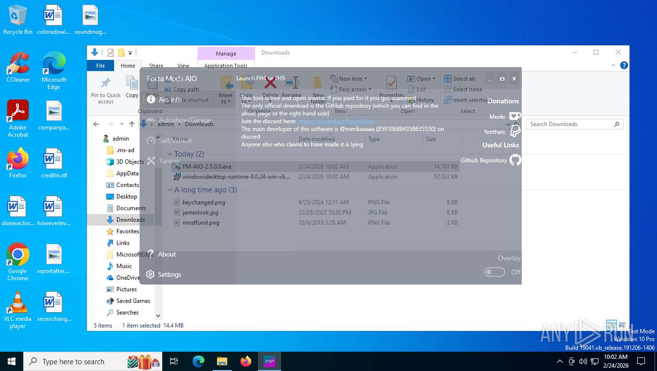Select VLC media player desktop shortcut
This screenshot has height=371, width=657.
(18, 310)
